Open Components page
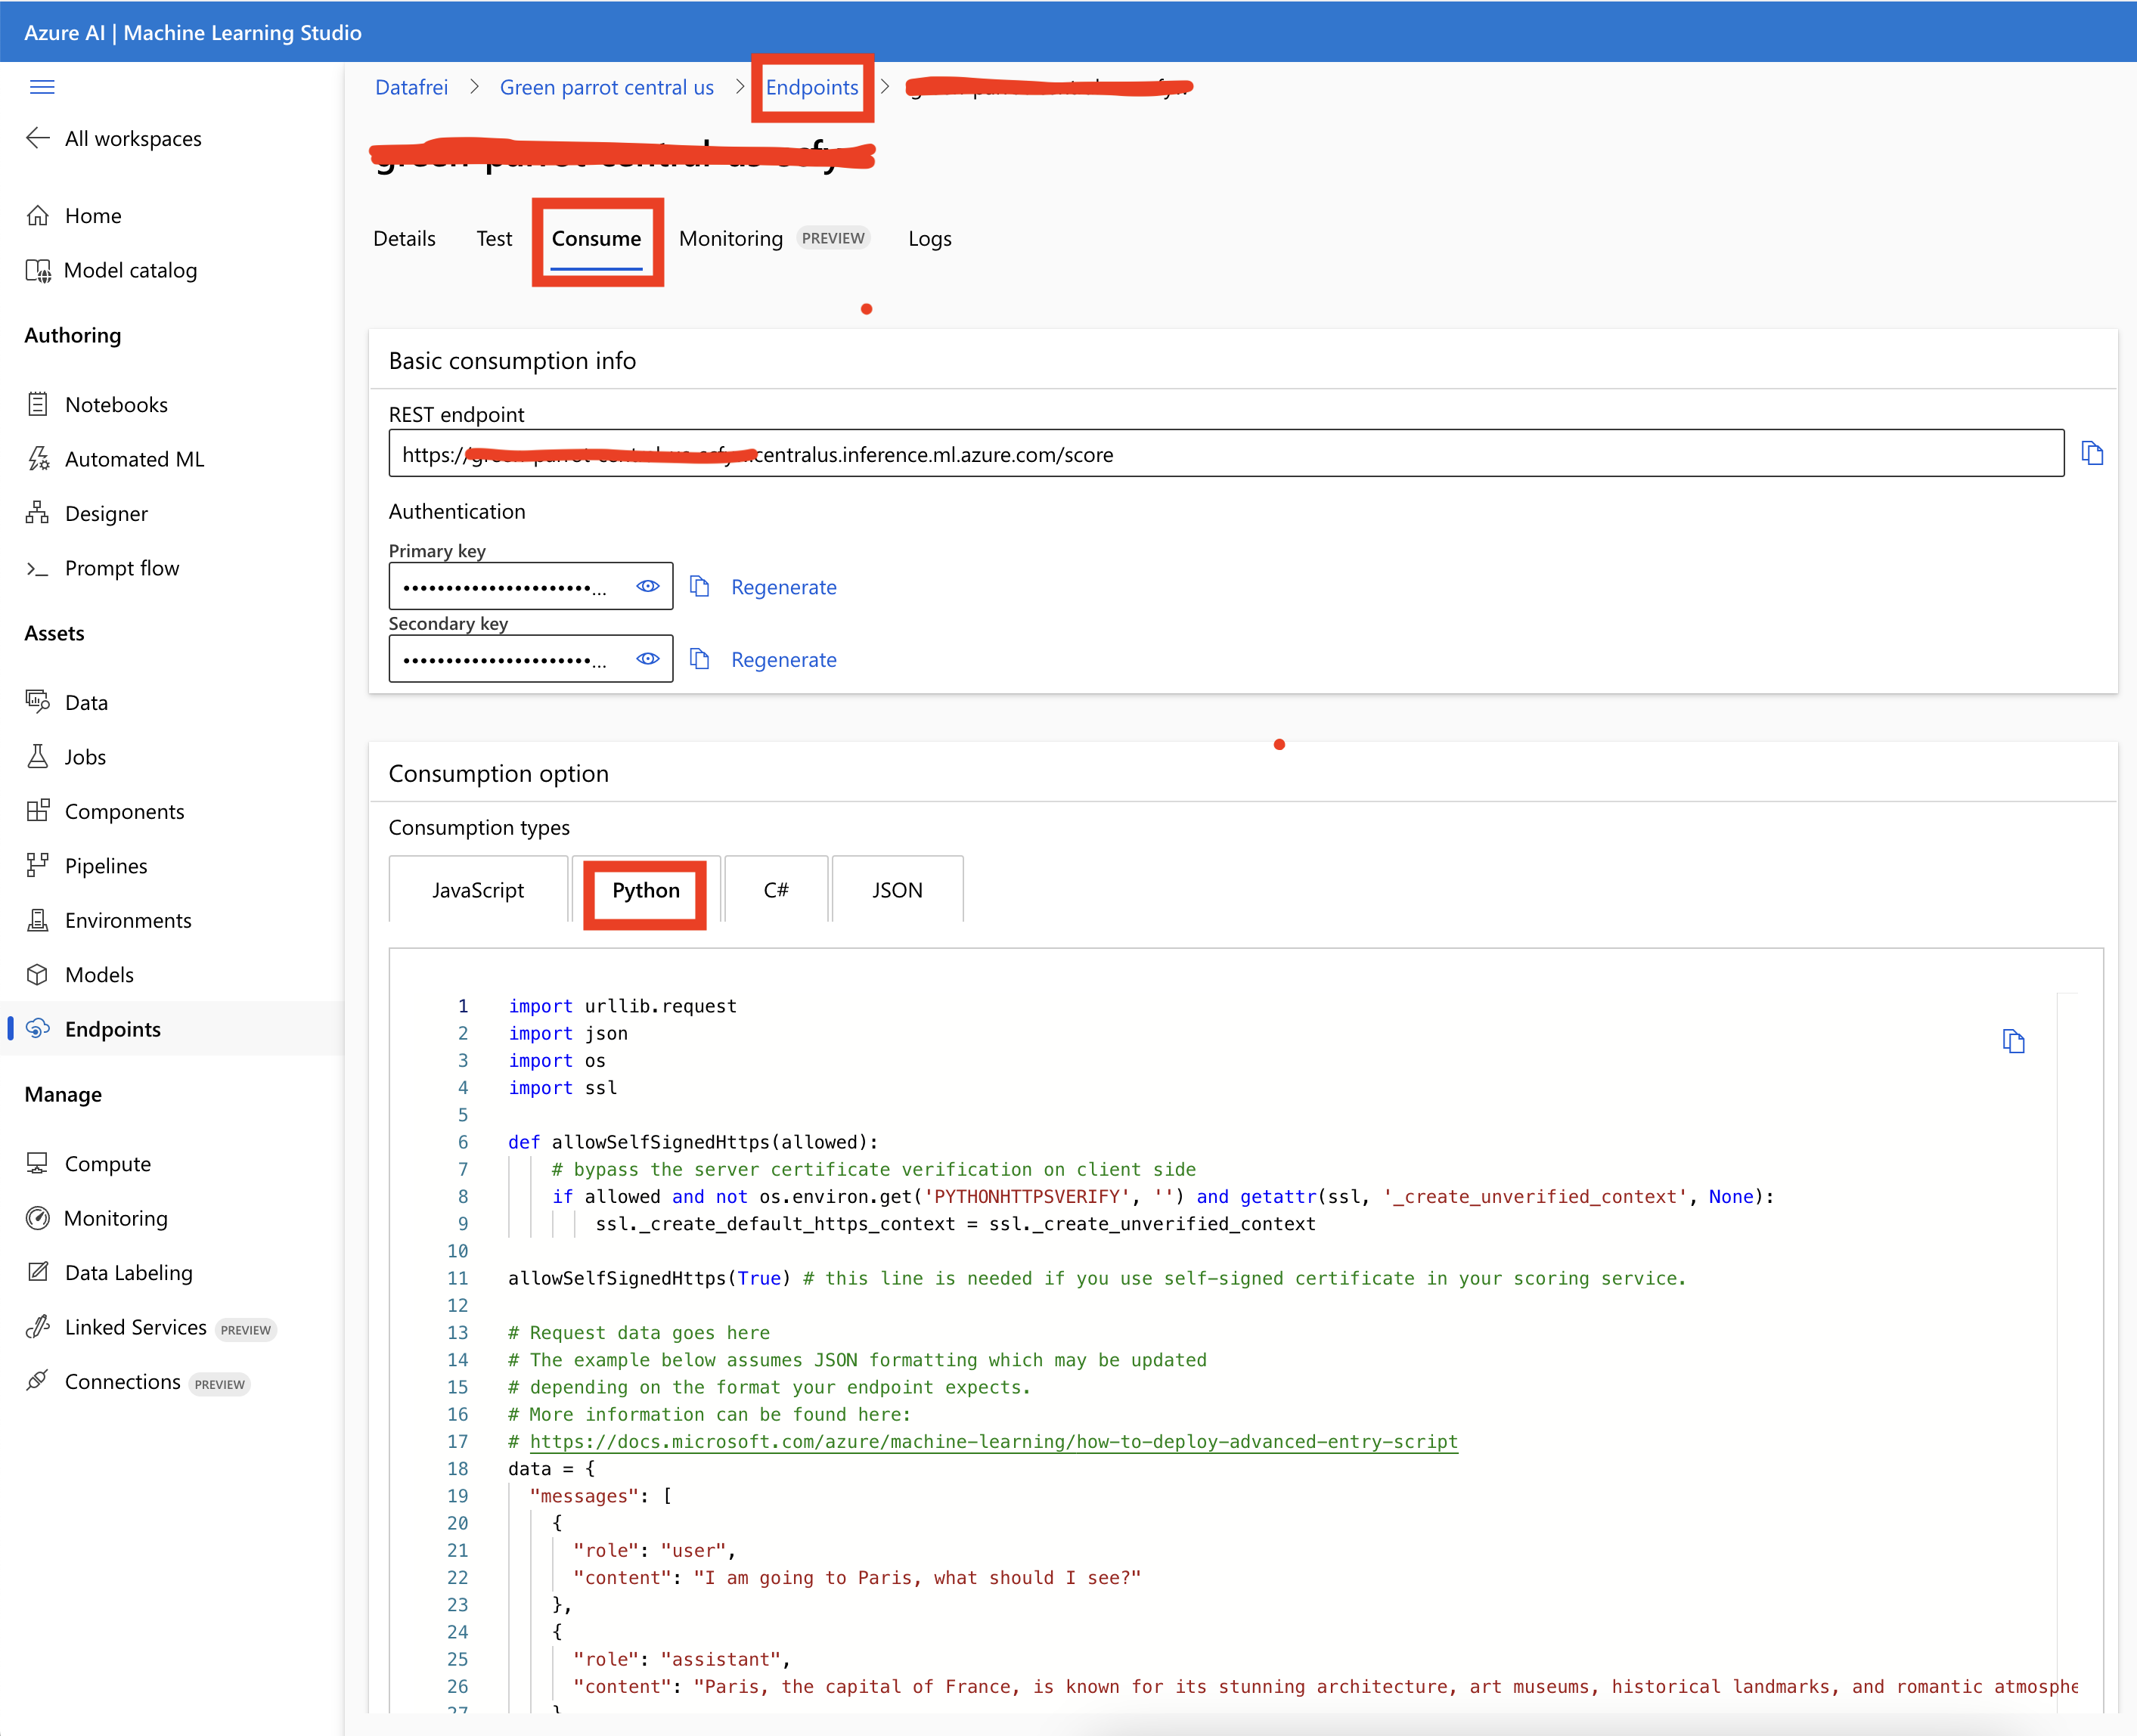The height and width of the screenshot is (1736, 2137). click(105, 811)
